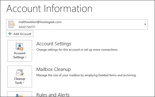Image resolution: width=155 pixels, height=97 pixels.
Task: Click the green plus icon on Add Account
Action: tap(10, 34)
